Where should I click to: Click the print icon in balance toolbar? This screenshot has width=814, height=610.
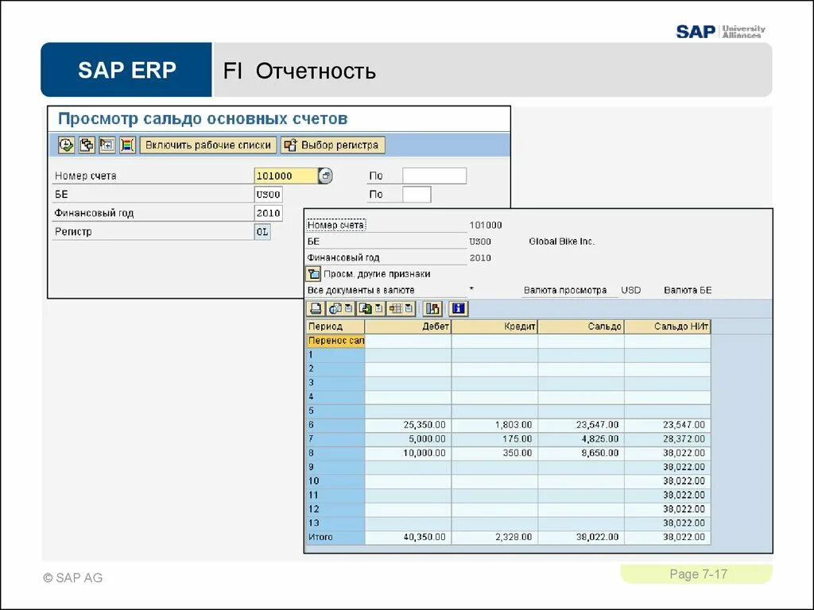316,309
